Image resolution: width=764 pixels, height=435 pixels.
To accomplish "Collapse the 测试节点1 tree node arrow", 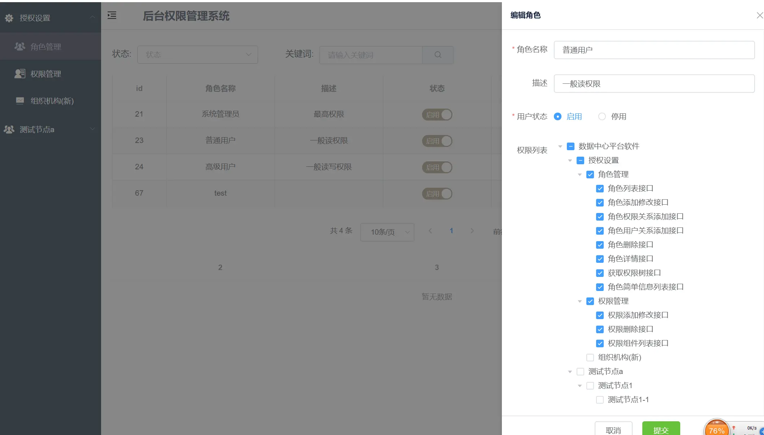I will [579, 386].
